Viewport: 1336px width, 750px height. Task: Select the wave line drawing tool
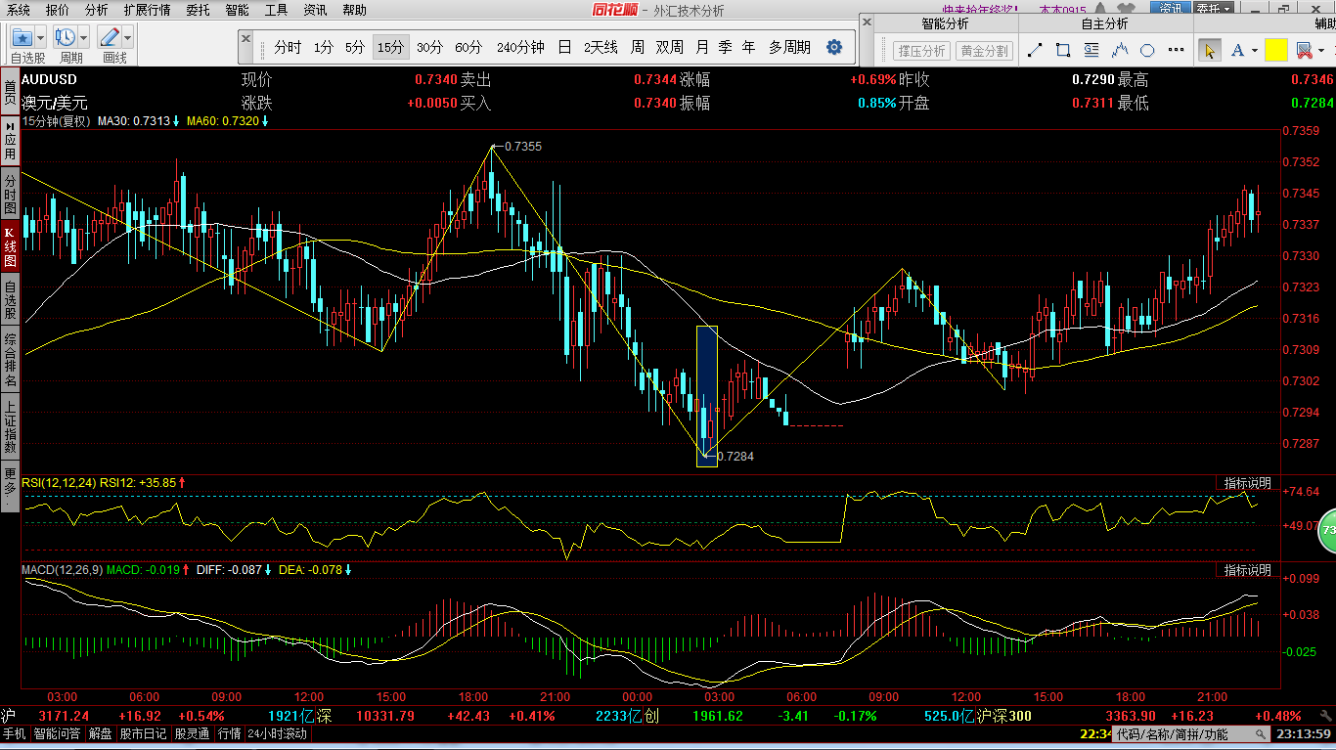pos(1120,50)
